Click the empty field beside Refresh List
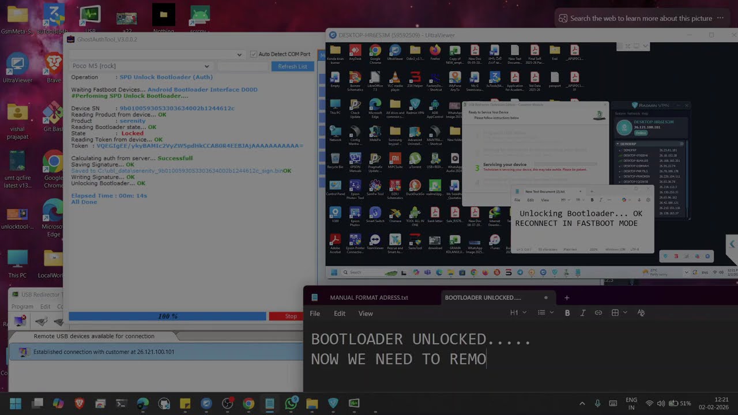Viewport: 738px width, 415px height. (243, 66)
